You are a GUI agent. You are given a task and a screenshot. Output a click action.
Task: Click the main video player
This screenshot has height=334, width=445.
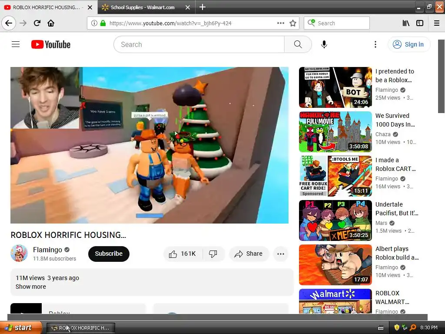[149, 145]
